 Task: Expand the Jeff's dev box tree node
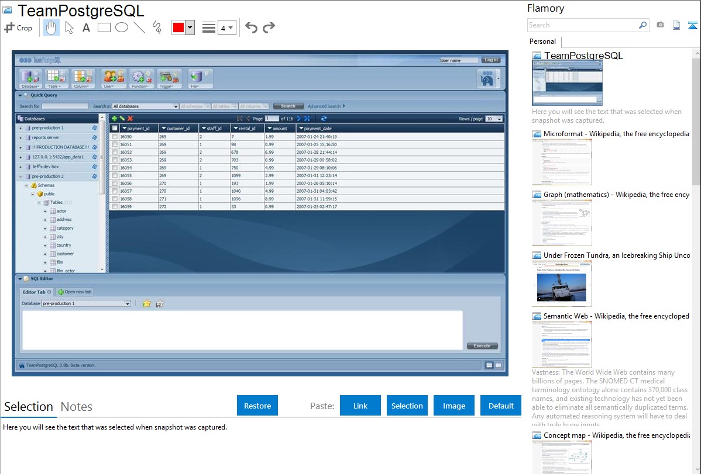(x=20, y=167)
